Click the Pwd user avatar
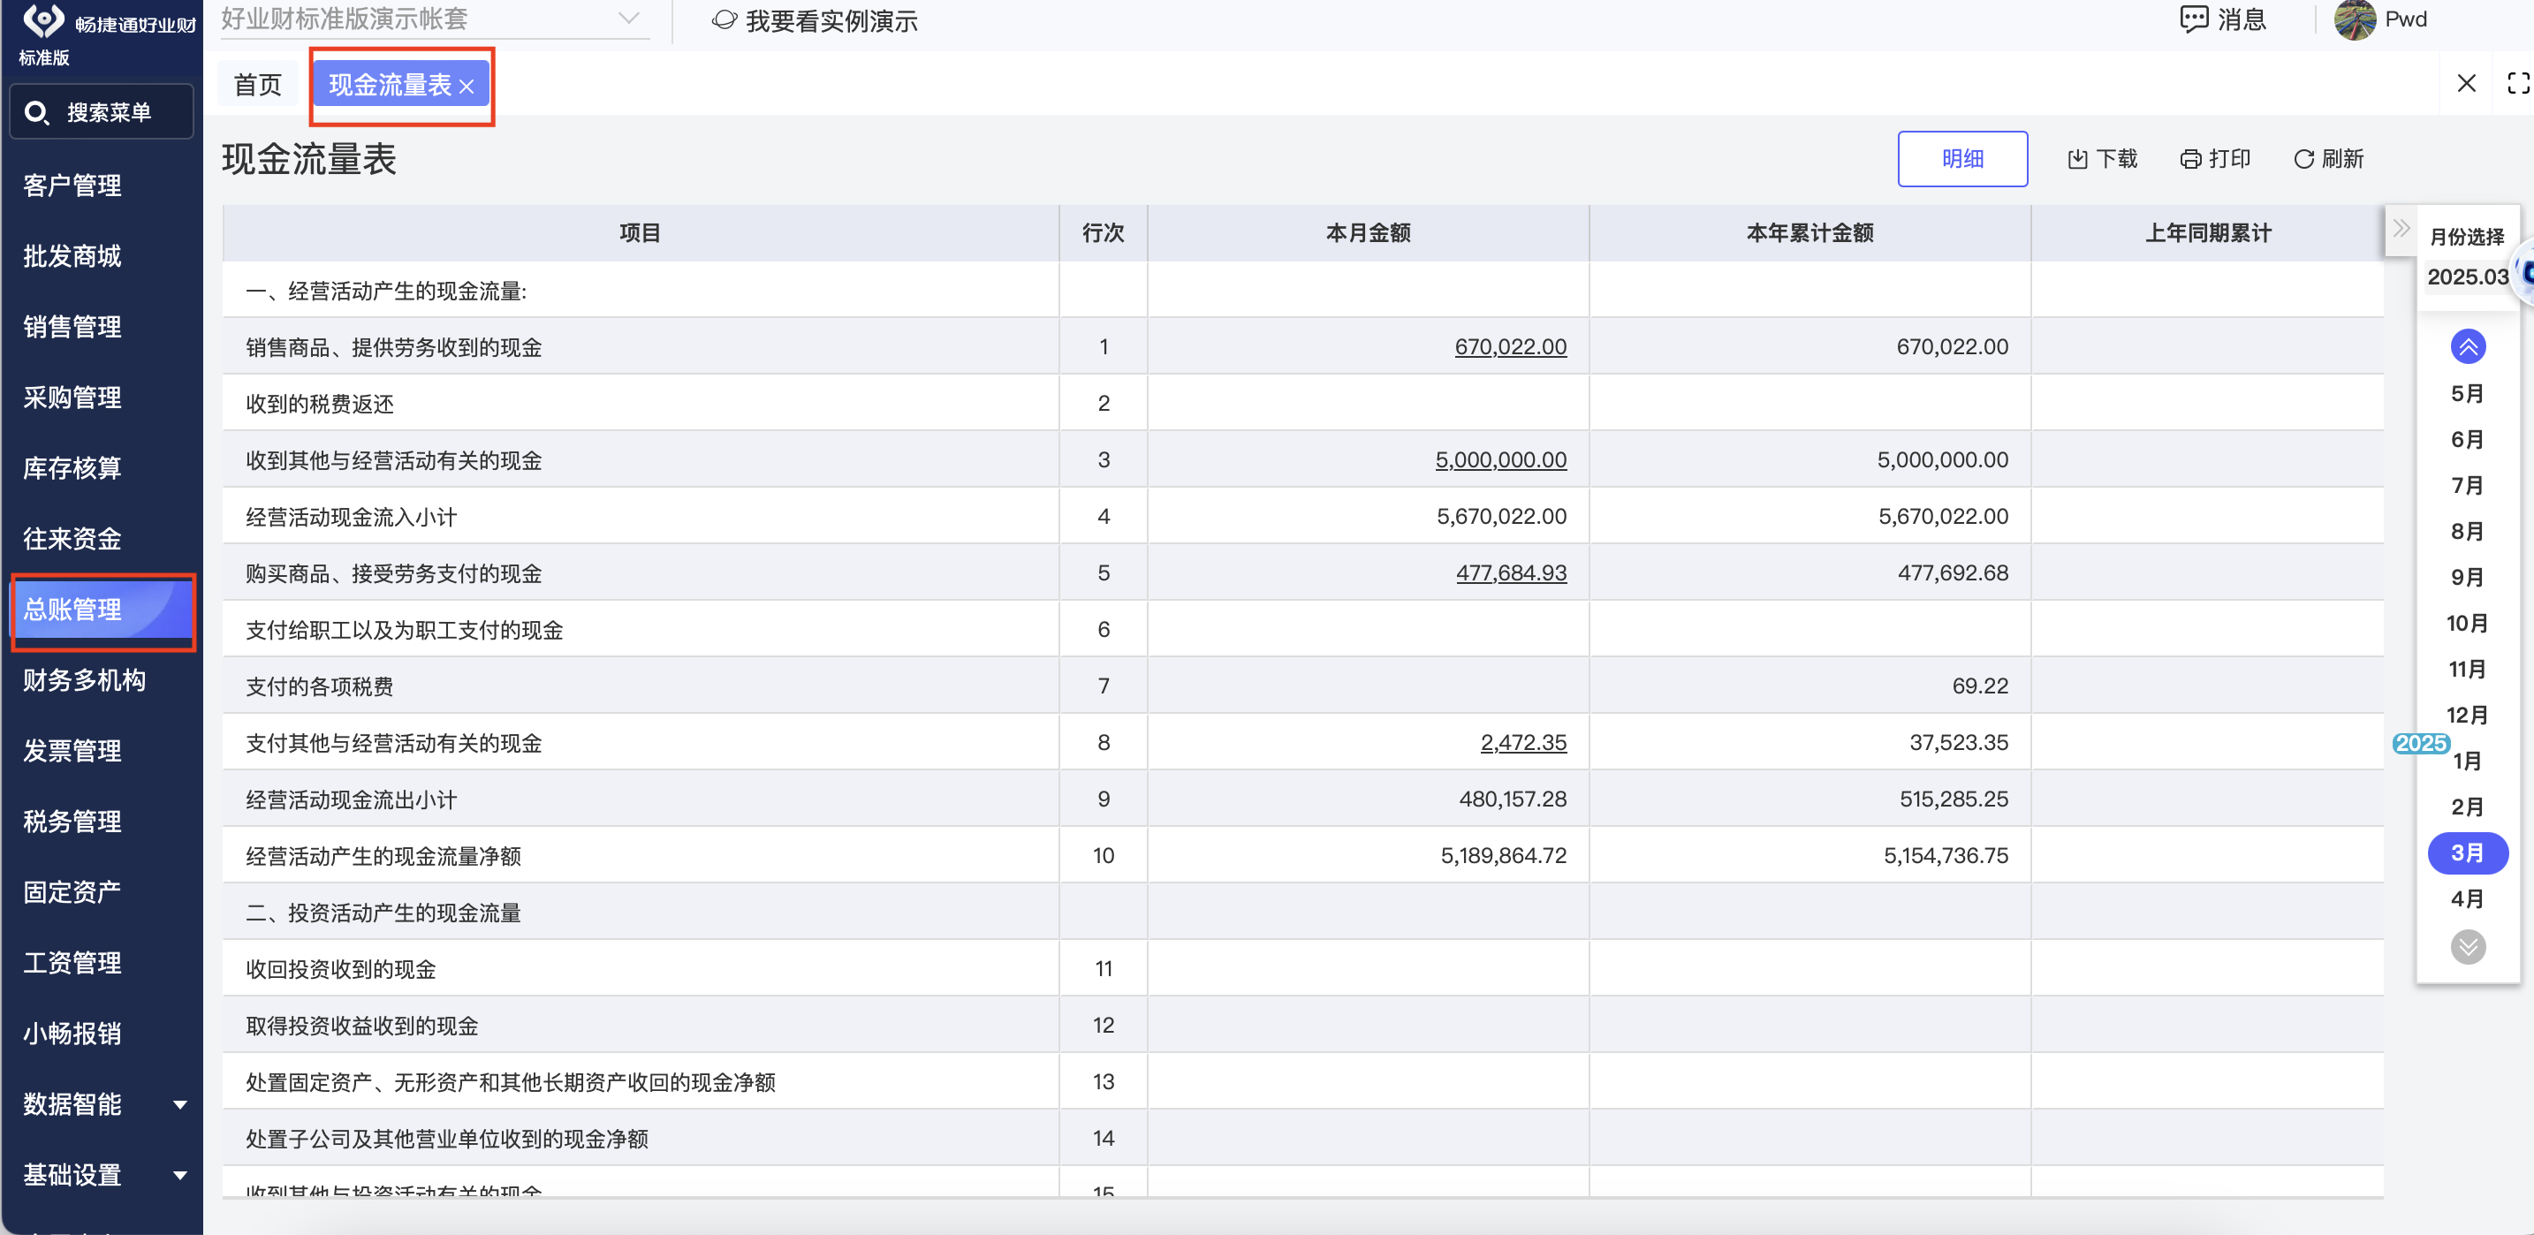Screen dimensions: 2534x1235 (x=2354, y=19)
